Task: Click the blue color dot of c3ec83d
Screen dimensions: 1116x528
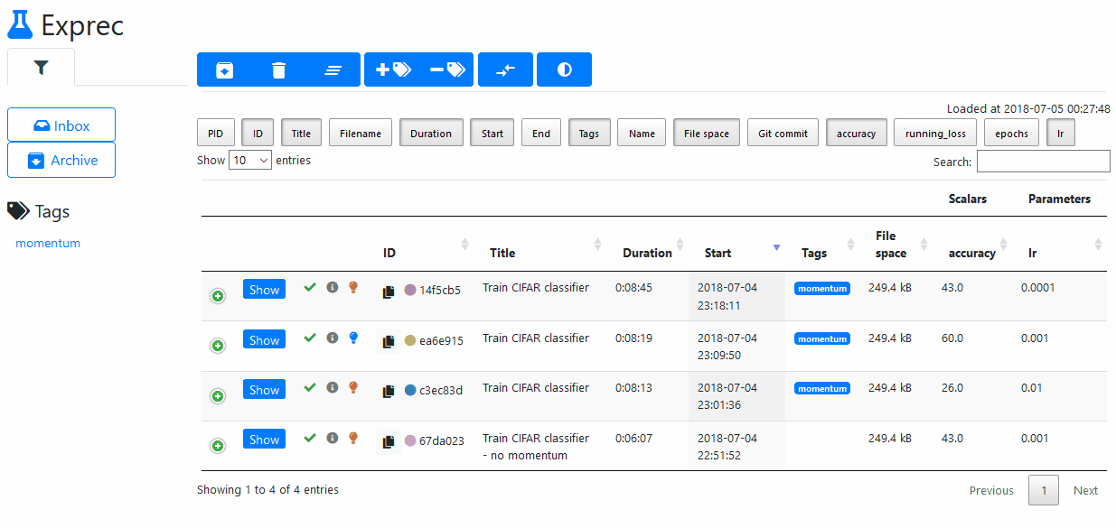Action: click(410, 390)
